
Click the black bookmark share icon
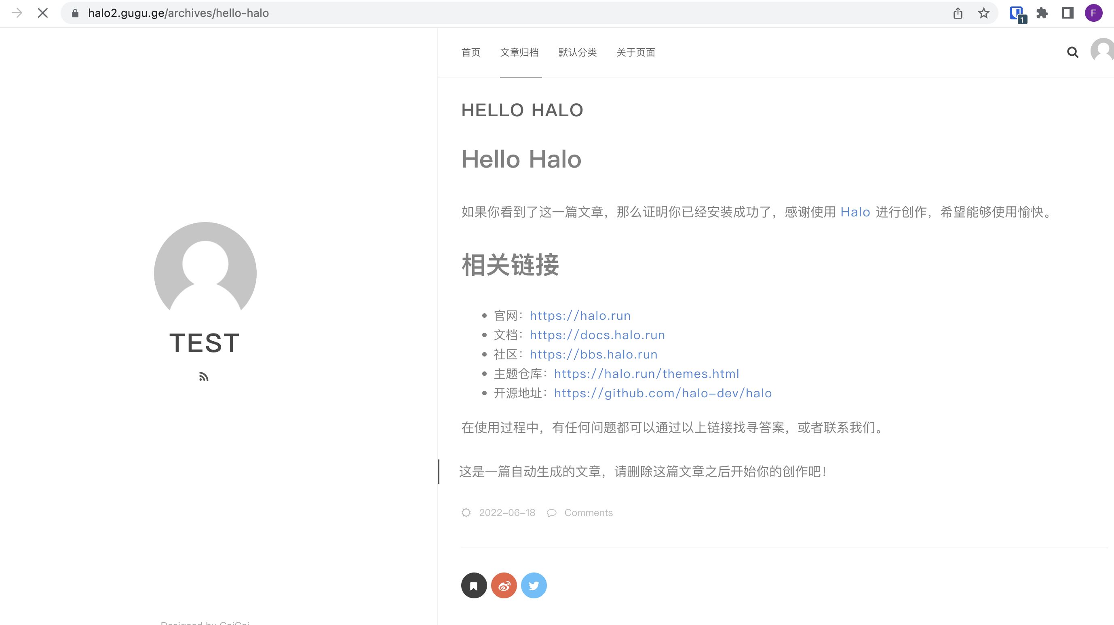pos(474,585)
